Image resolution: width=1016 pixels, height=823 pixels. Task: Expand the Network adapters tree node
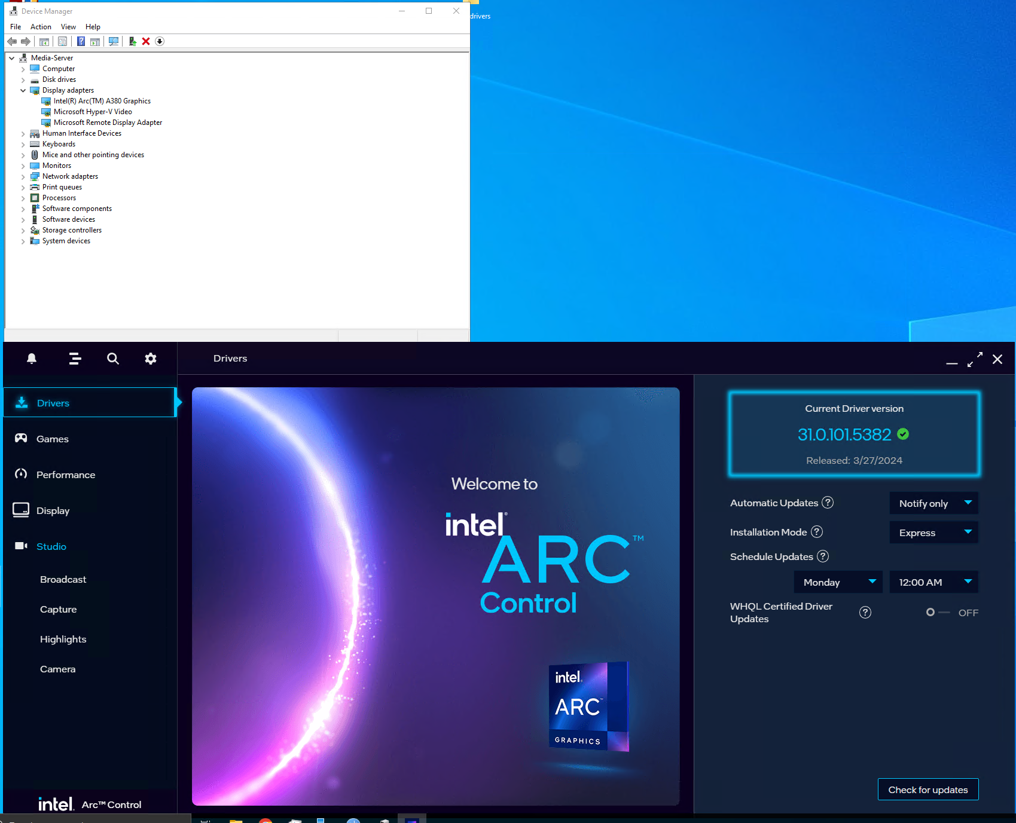(23, 176)
